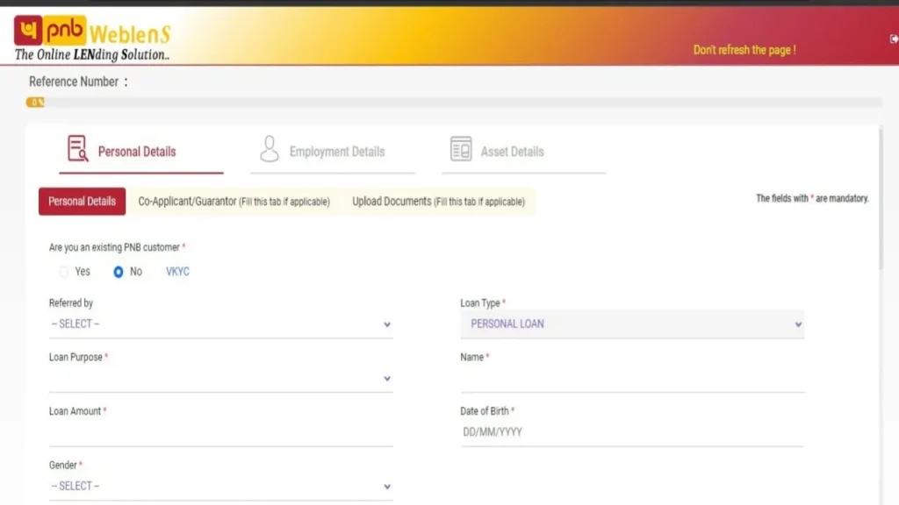This screenshot has height=505, width=899.
Task: Open the Gender select dropdown
Action: pos(219,487)
